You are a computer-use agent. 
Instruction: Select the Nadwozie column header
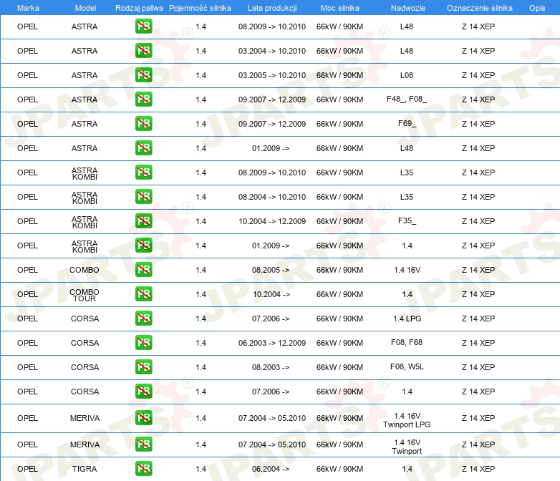pos(408,8)
